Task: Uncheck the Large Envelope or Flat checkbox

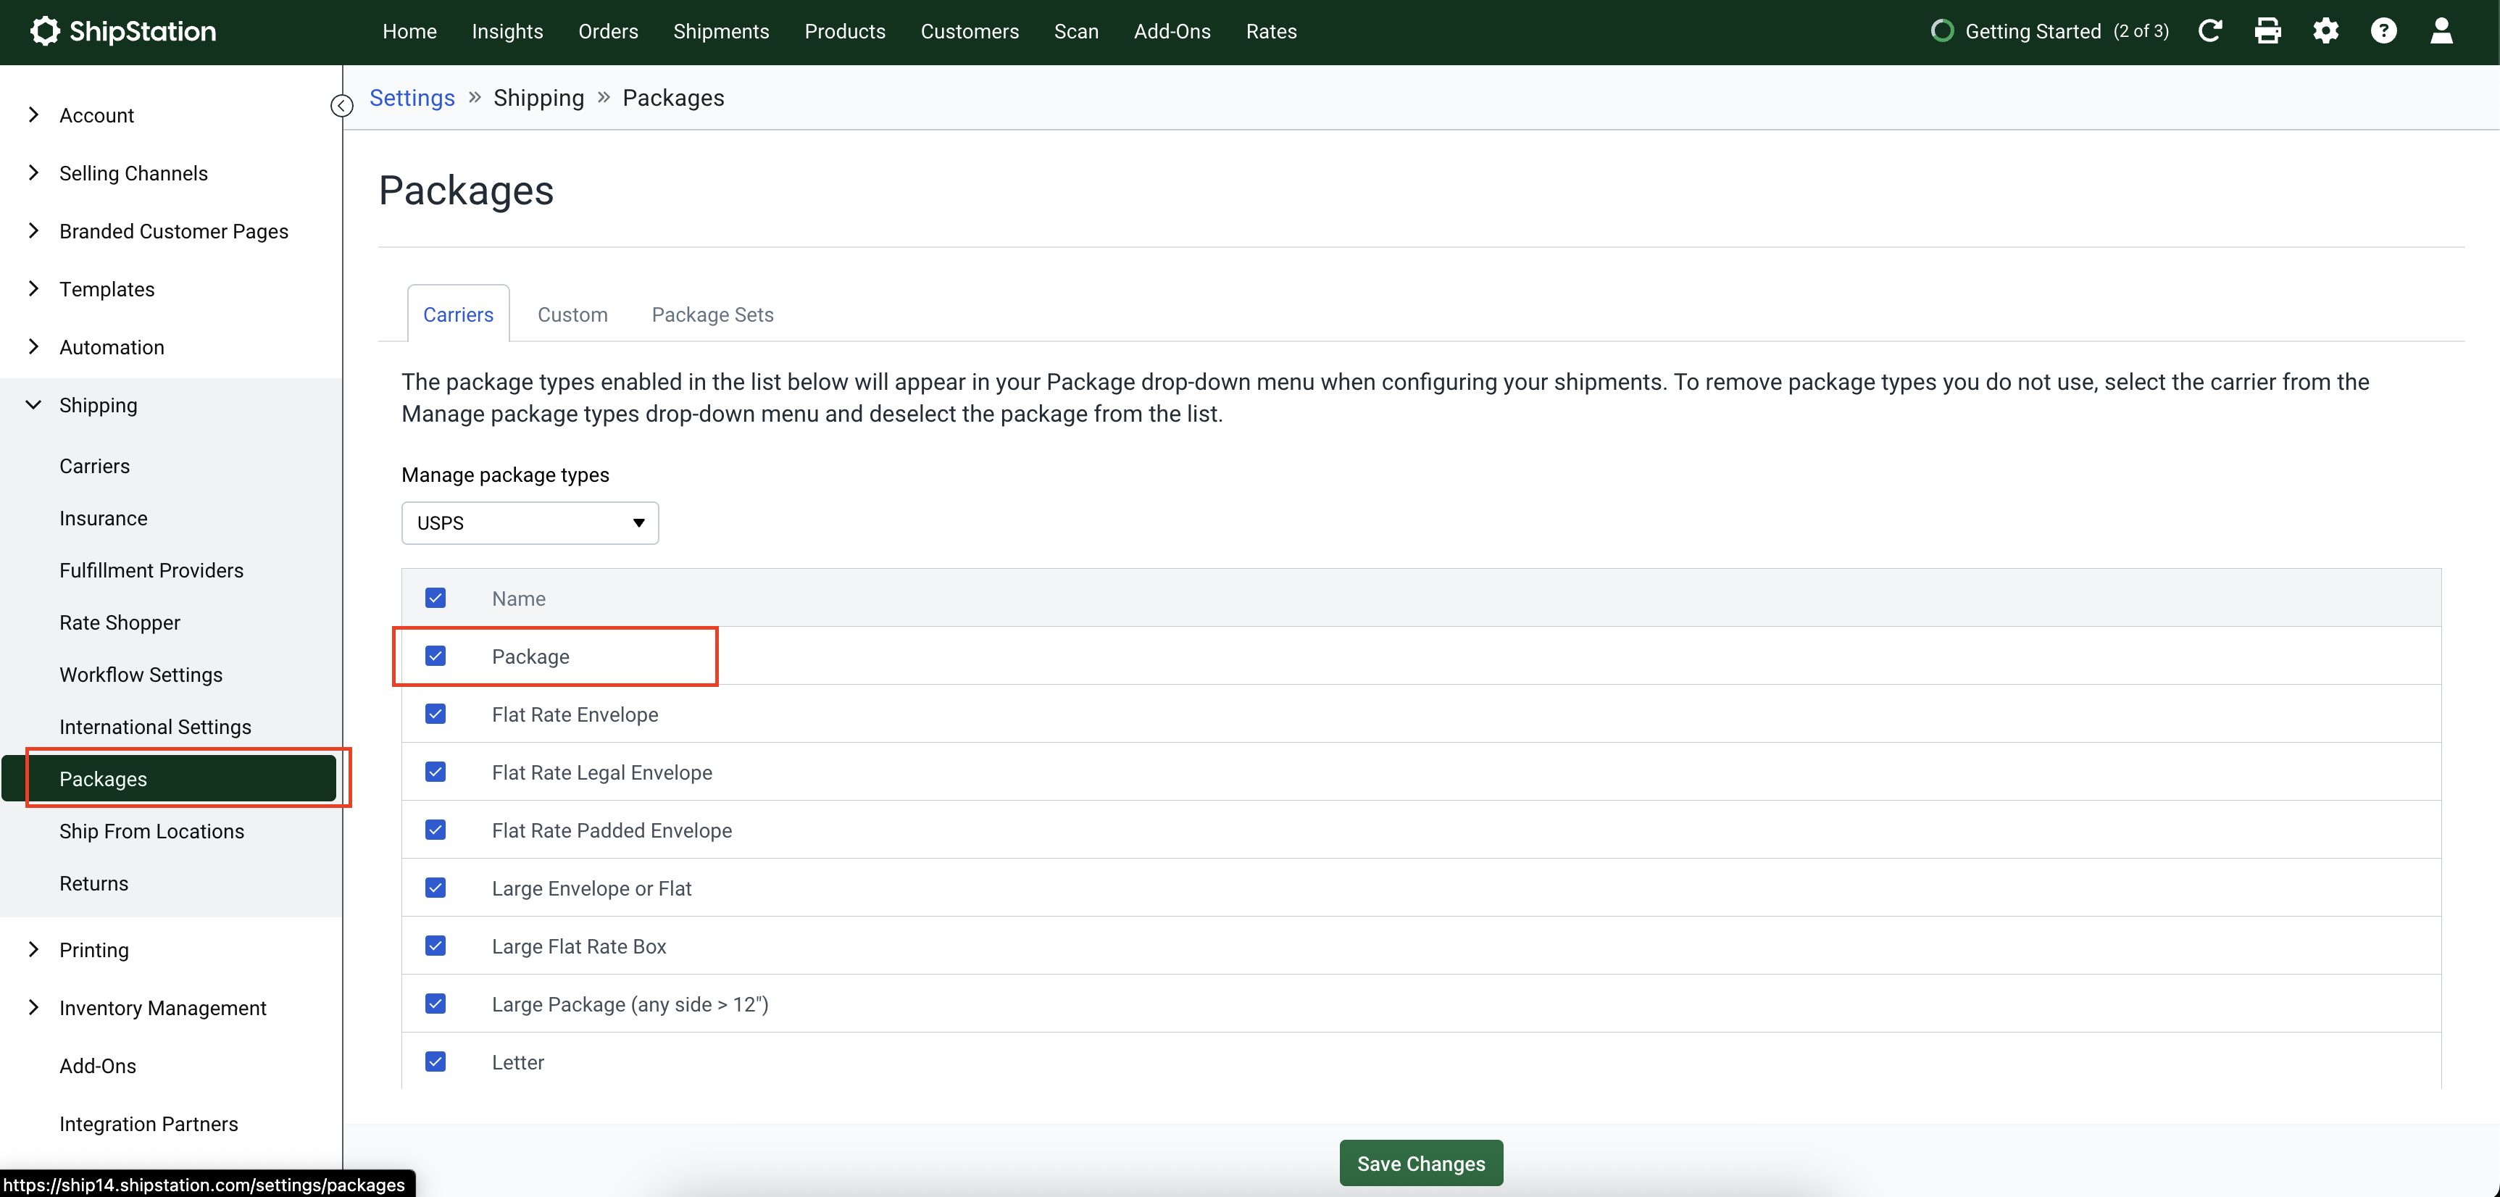Action: click(435, 888)
